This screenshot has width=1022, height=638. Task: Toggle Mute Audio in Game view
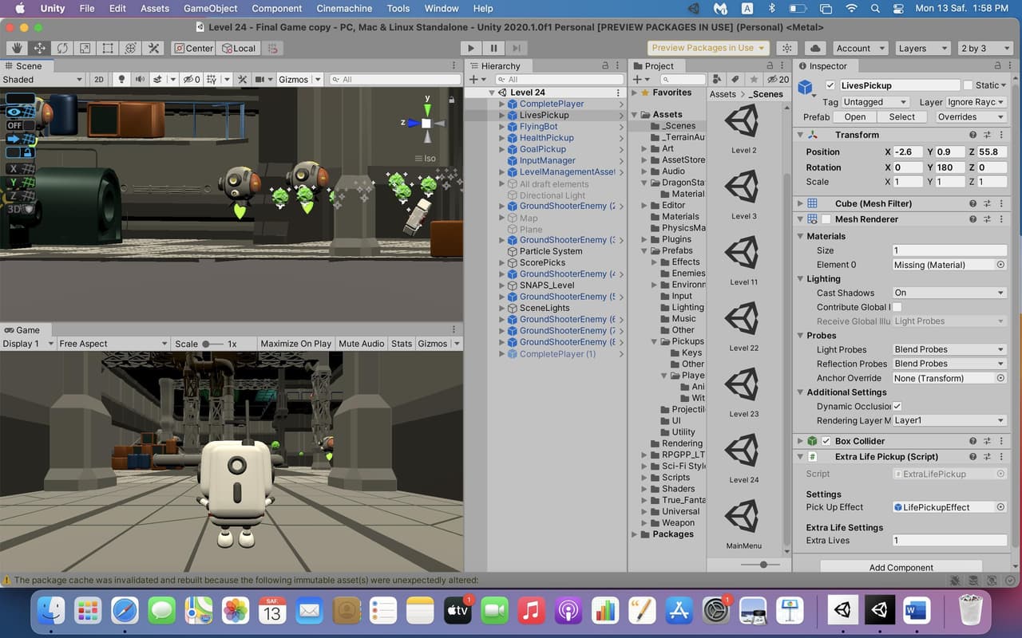tap(361, 344)
